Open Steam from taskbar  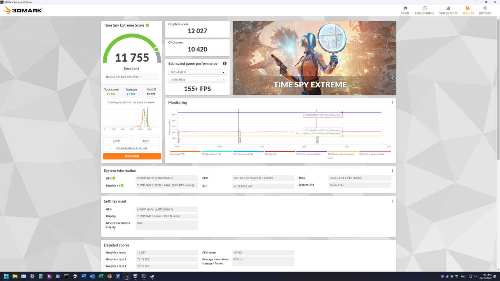pos(152,276)
